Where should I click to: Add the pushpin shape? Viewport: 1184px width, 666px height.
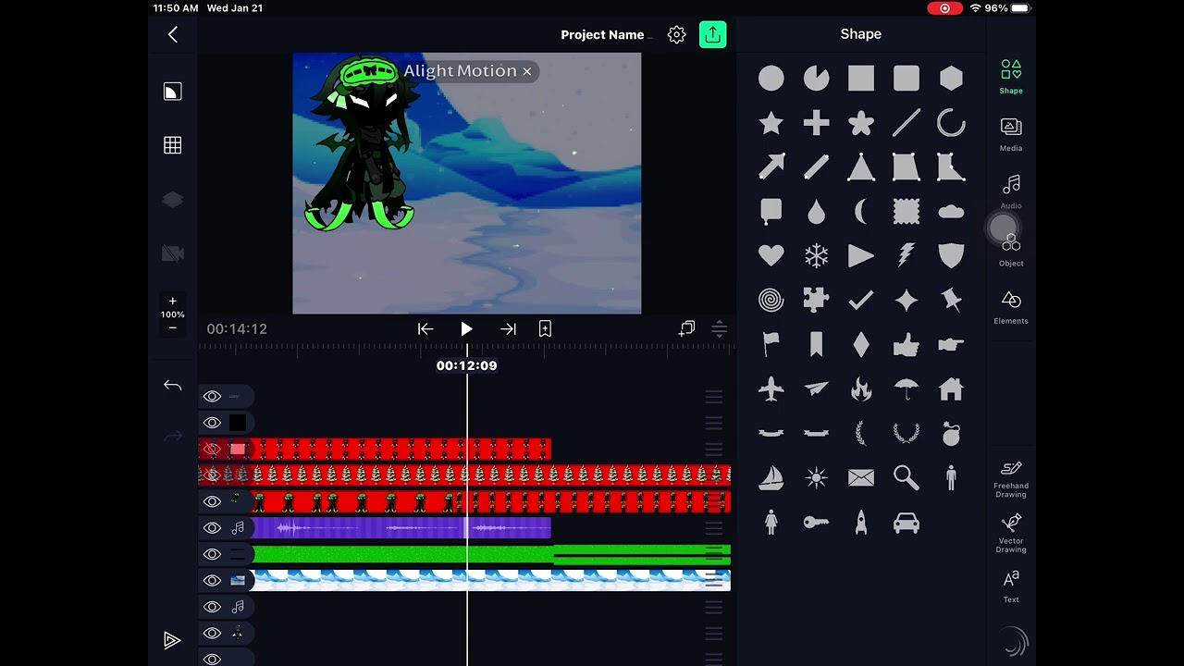(x=951, y=300)
